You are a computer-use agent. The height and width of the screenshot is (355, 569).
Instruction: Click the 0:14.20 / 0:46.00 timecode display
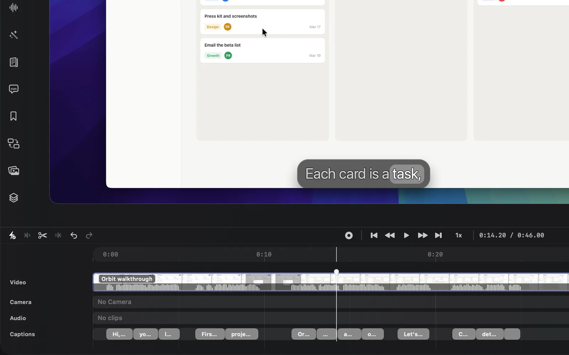(511, 235)
